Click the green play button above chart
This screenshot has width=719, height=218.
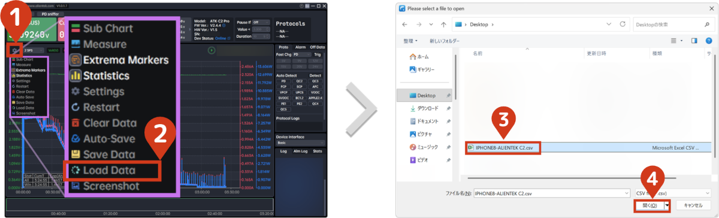click(211, 50)
